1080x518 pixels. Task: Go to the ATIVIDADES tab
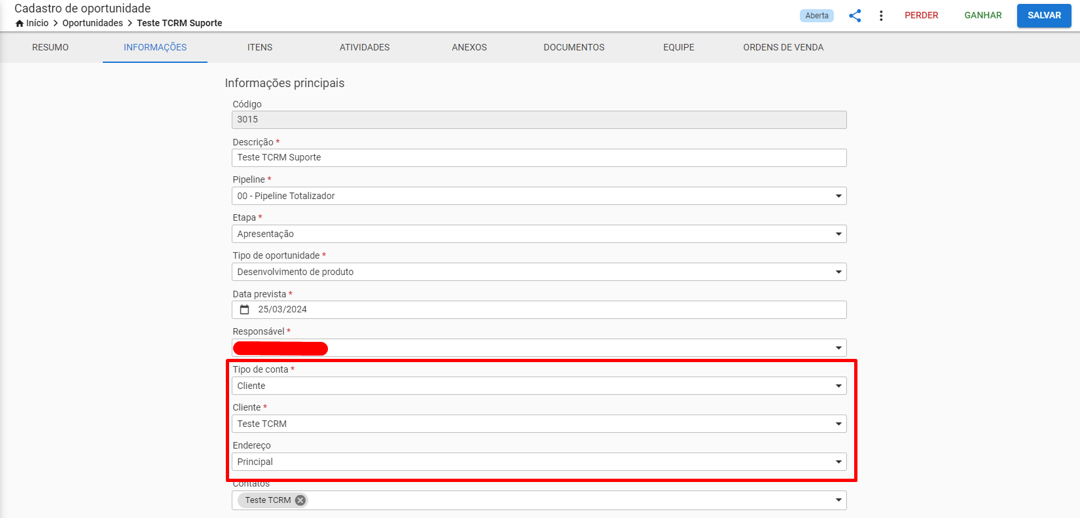(365, 47)
